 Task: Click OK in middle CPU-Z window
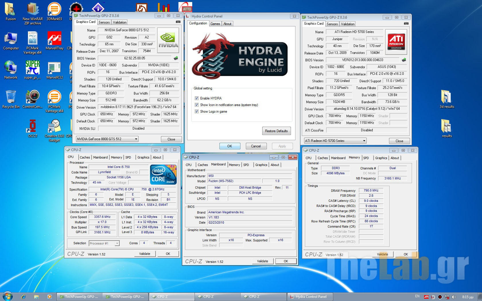click(286, 261)
